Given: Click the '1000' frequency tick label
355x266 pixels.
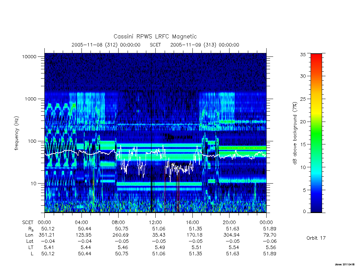Looking at the screenshot, I should (x=31, y=99).
